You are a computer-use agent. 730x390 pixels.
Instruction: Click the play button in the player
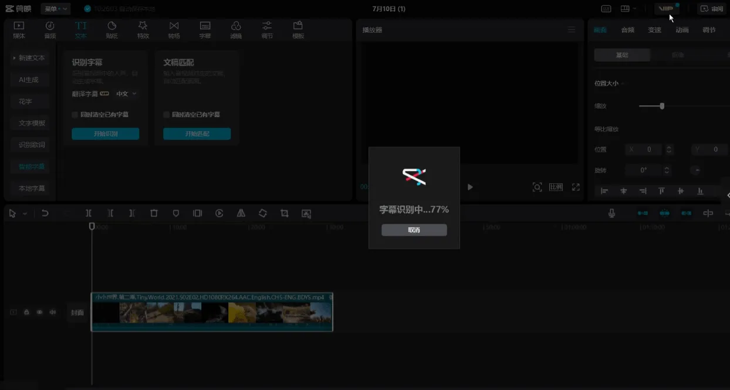point(470,187)
